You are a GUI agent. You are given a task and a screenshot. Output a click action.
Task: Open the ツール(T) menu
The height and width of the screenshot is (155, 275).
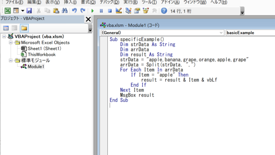[x=149, y=2]
